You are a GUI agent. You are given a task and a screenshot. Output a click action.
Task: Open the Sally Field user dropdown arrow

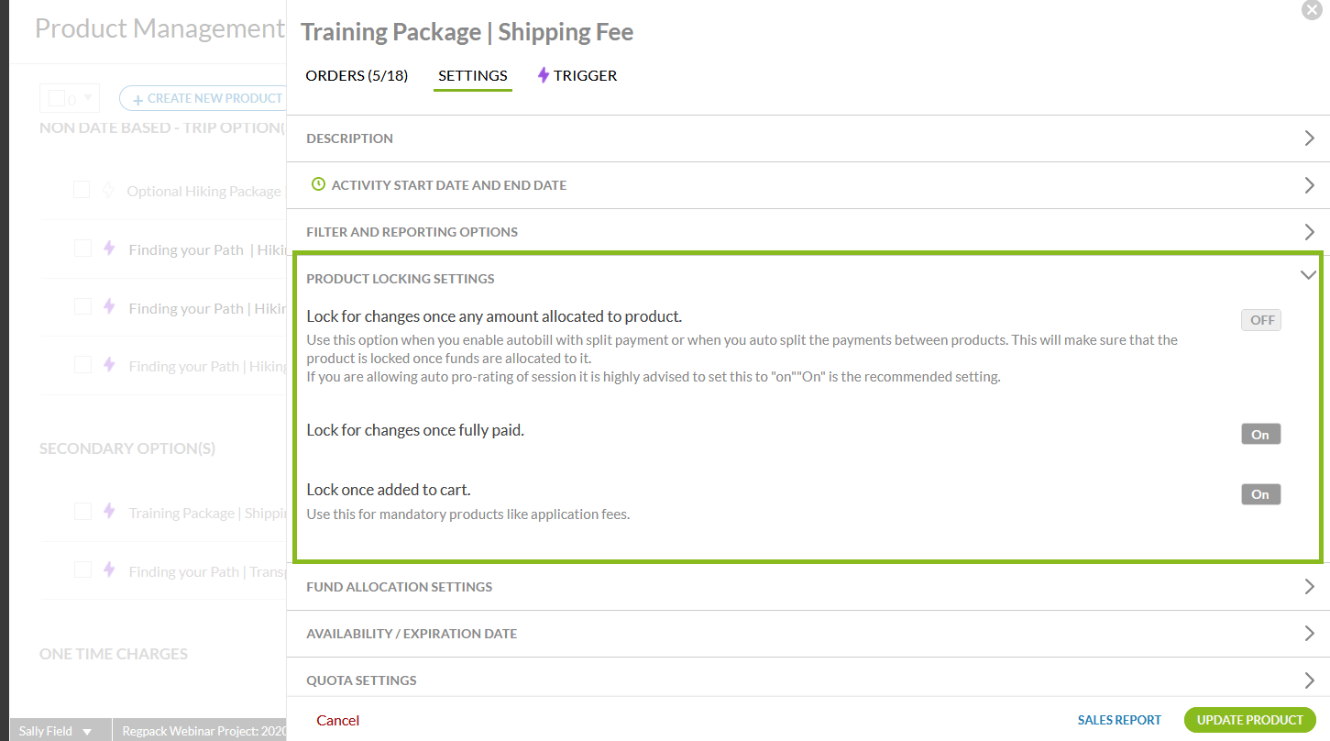click(x=87, y=732)
